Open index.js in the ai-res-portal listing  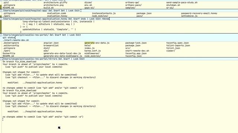(89, 48)
